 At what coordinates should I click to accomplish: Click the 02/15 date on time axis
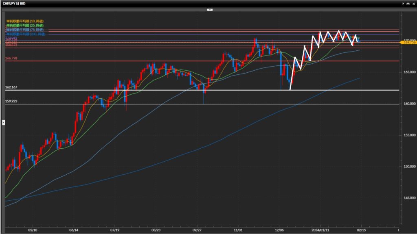click(x=361, y=229)
